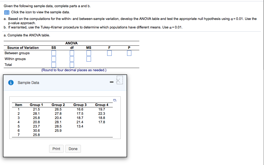Screen dimensions: 264x165
Task: Click the Total df answer box
Action: point(72,65)
